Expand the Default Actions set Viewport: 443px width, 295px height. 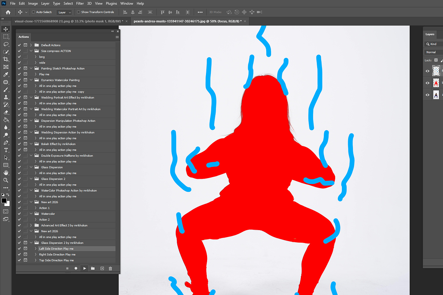pos(31,45)
